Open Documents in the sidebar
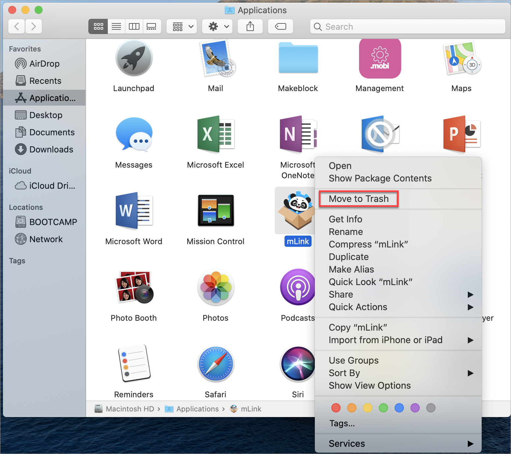 44,132
